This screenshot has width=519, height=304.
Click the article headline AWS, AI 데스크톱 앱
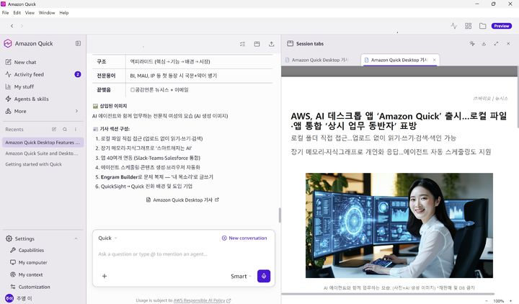[x=399, y=121]
